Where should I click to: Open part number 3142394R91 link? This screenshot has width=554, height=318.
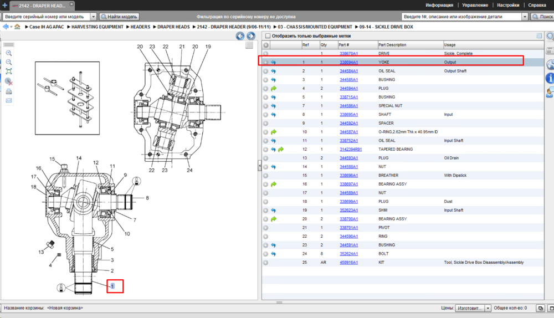pyautogui.click(x=351, y=150)
